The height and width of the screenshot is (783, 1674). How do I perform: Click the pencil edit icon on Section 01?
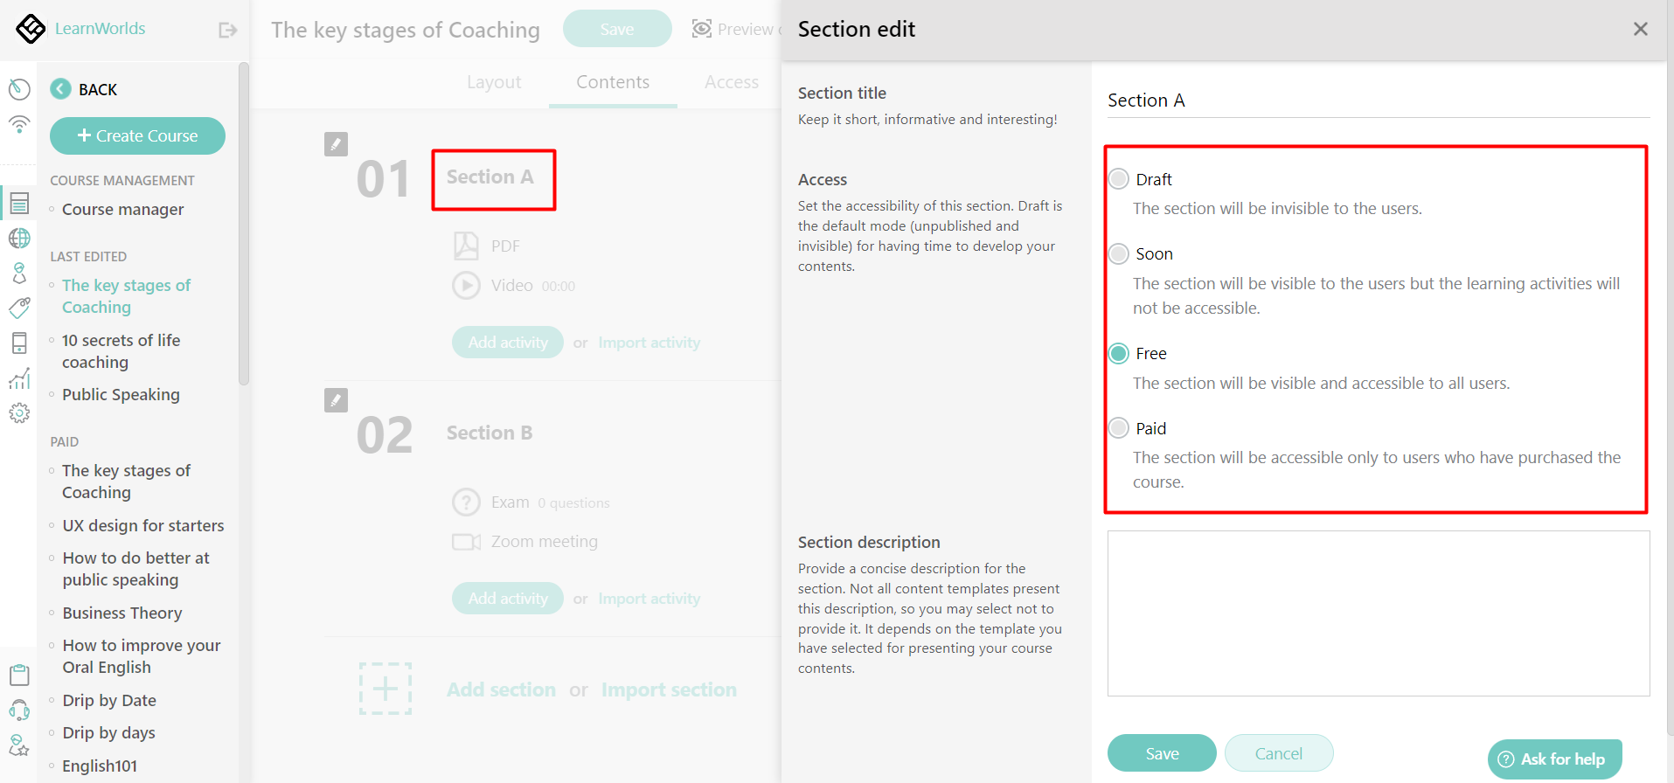tap(336, 143)
